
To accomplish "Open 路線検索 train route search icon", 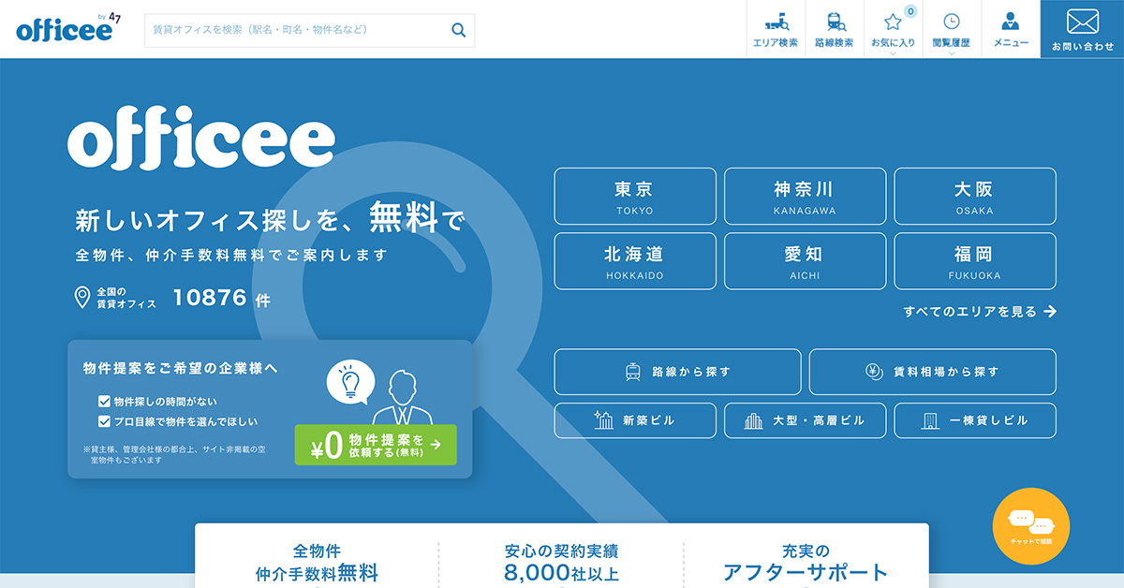I will 834,22.
